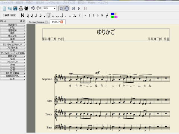Expand the ドラム palette
The height and width of the screenshot is (134, 179).
(x=13, y=28)
